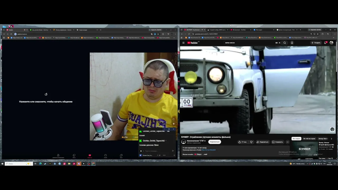
Task: Share the video with Поделиться
Action: pos(262,142)
